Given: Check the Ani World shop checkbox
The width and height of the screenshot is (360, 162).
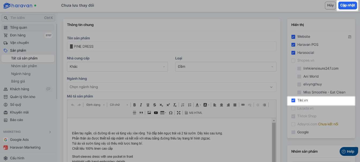Looking at the screenshot, I should pyautogui.click(x=299, y=77).
